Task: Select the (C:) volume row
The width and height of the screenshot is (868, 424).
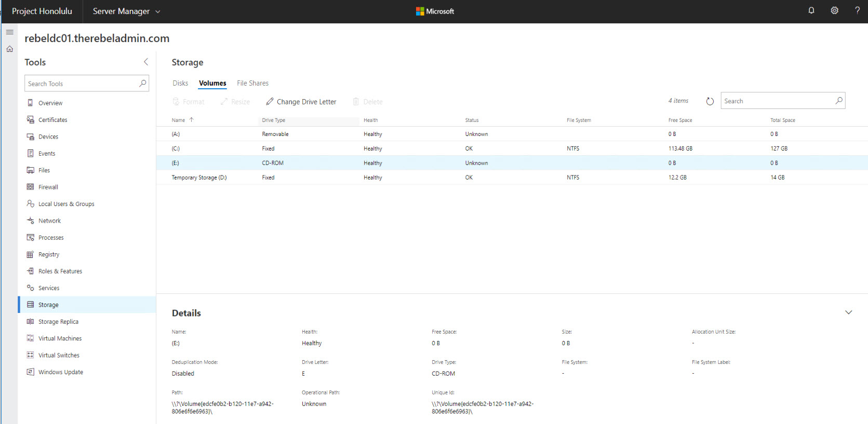Action: [512, 148]
